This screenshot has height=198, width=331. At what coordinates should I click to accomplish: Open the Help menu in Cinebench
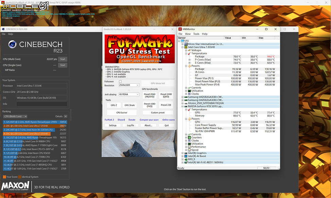tap(10, 34)
